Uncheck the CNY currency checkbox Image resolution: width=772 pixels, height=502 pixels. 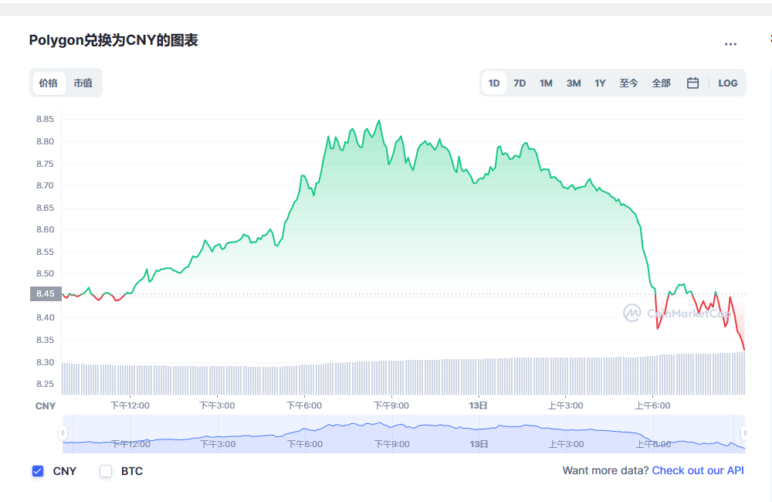(x=38, y=471)
